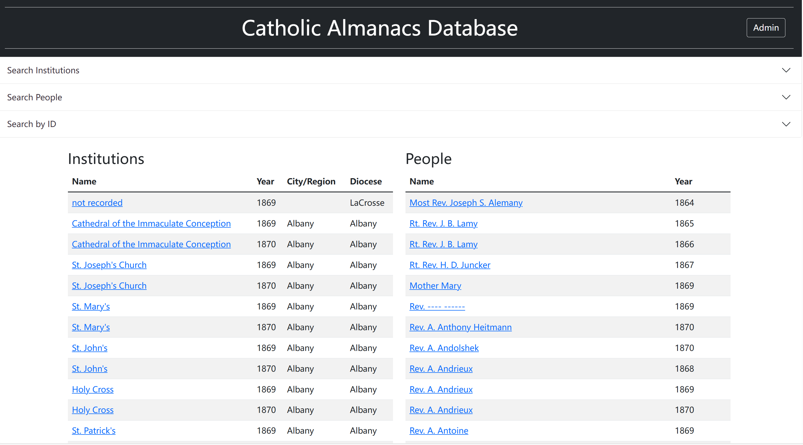Select year 1870 in Andolshek row
Viewport: 803px width, 445px height.
click(684, 348)
